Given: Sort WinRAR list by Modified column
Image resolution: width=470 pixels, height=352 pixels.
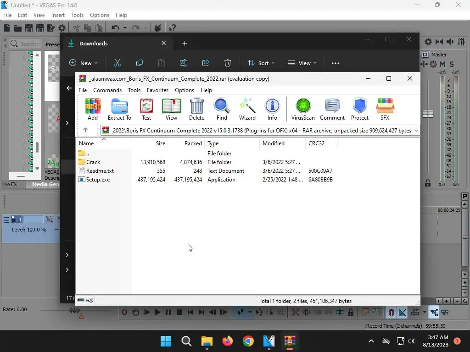Looking at the screenshot, I should [x=282, y=143].
